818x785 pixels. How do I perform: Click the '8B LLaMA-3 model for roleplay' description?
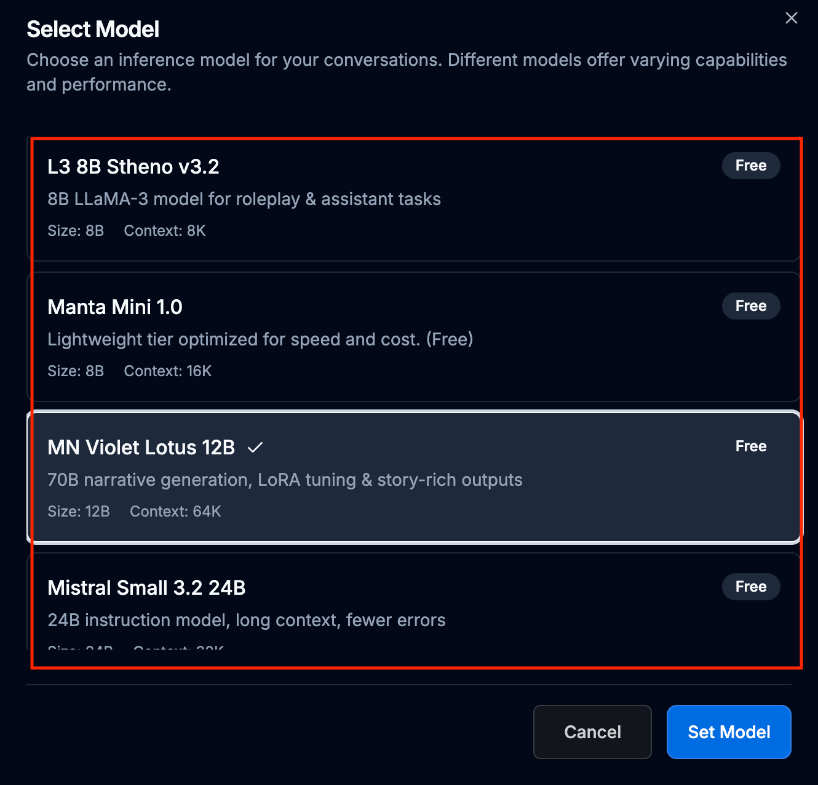[x=244, y=199]
